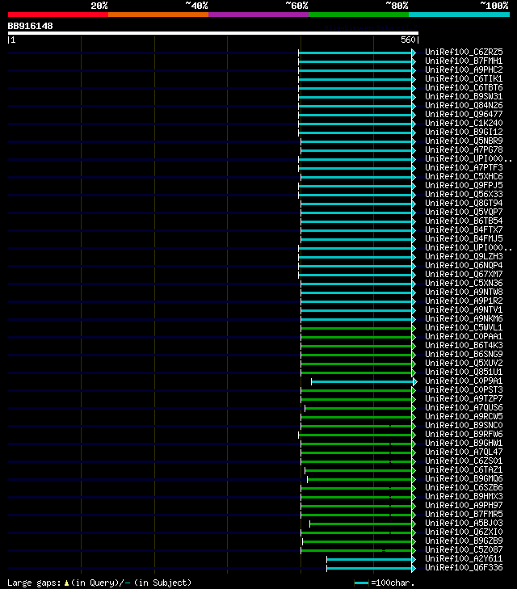Select the UniRef100_Q9FPJ5 label
The width and height of the screenshot is (517, 589).
pos(464,186)
